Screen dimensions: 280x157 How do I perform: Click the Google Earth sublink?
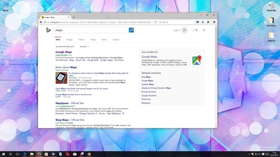(93, 60)
